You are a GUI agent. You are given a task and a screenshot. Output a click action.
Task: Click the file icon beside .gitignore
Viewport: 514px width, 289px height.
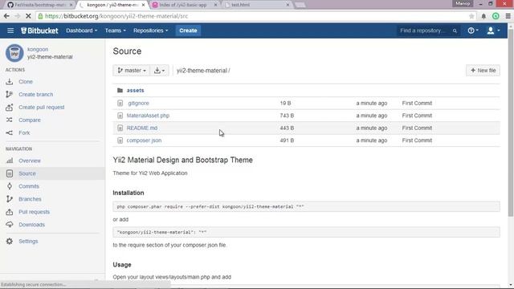click(120, 104)
